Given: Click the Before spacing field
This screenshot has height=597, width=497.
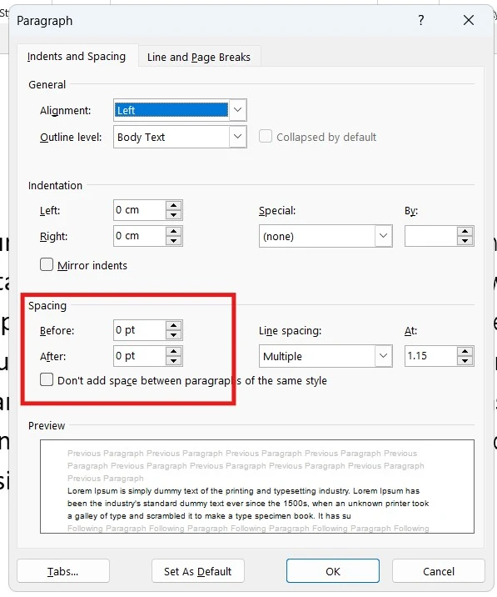Looking at the screenshot, I should [x=140, y=330].
